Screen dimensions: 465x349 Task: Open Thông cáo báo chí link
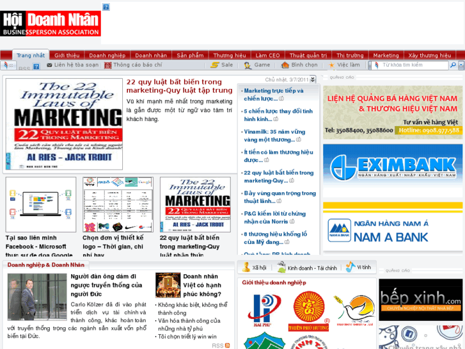[x=138, y=65]
